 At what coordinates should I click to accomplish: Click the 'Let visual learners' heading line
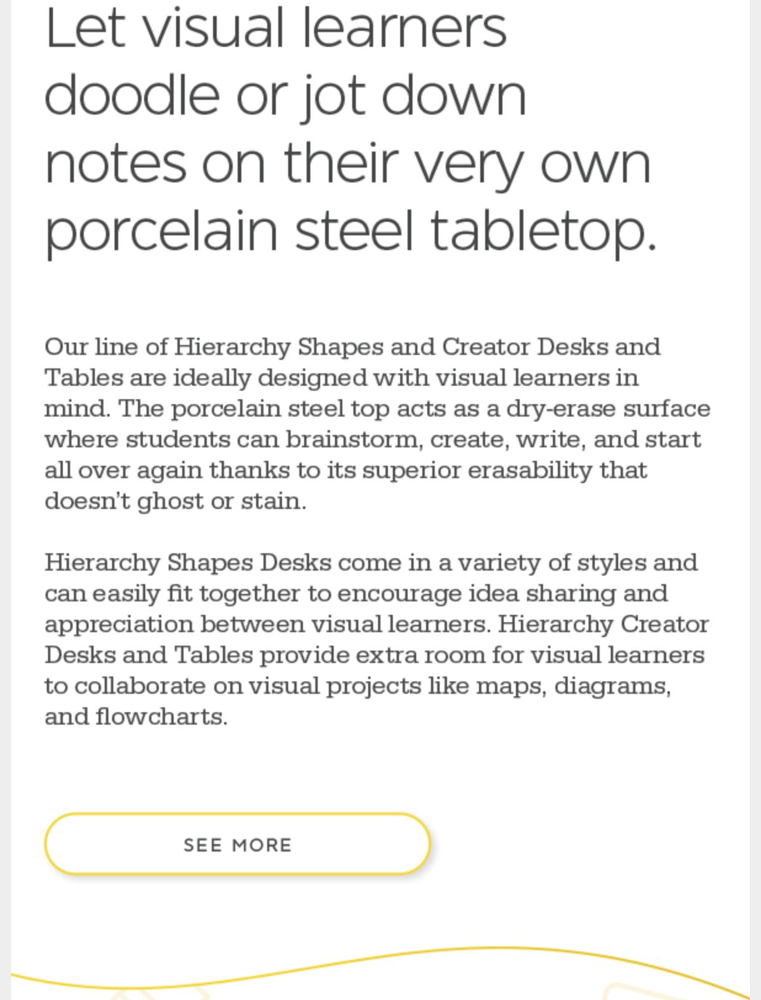[x=276, y=28]
